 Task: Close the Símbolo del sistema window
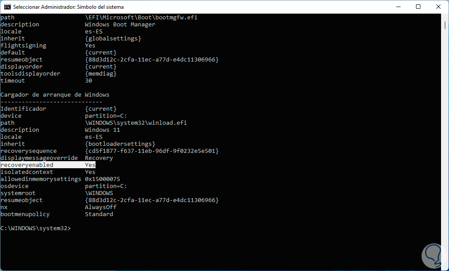pos(438,7)
